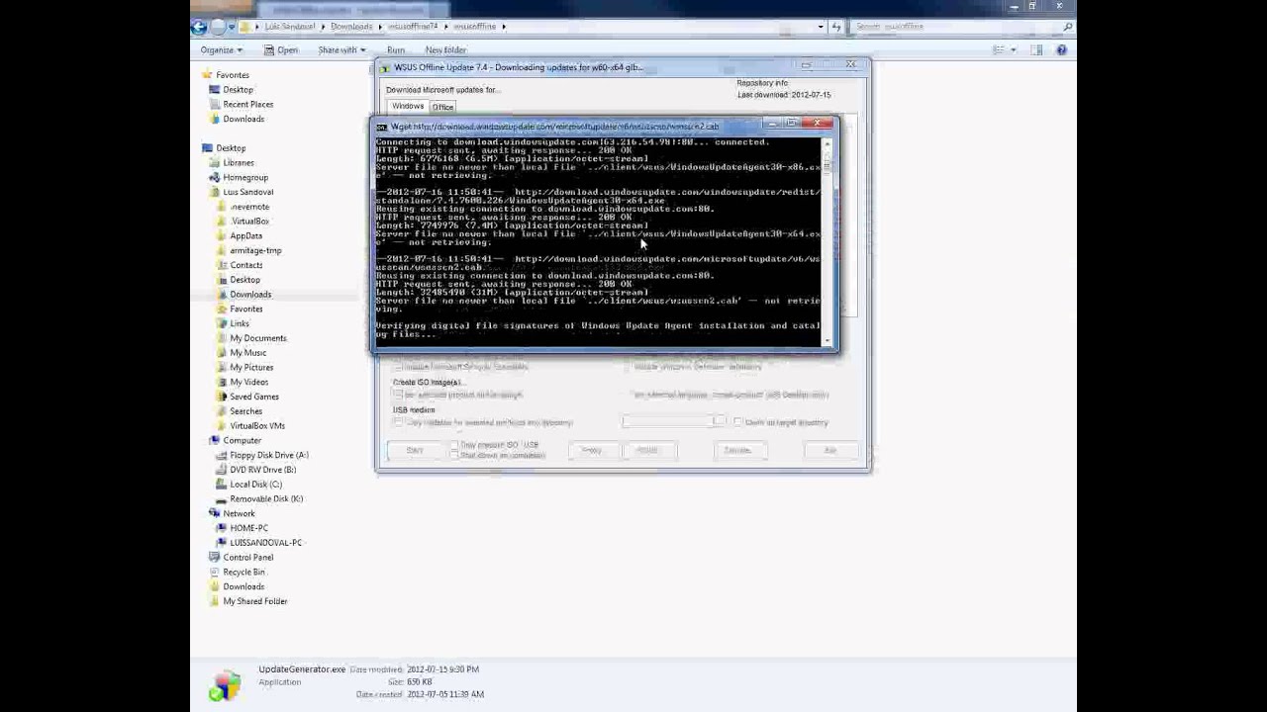Screen dimensions: 1267x712
Task: Click Run in the Explorer toolbar
Action: [396, 49]
